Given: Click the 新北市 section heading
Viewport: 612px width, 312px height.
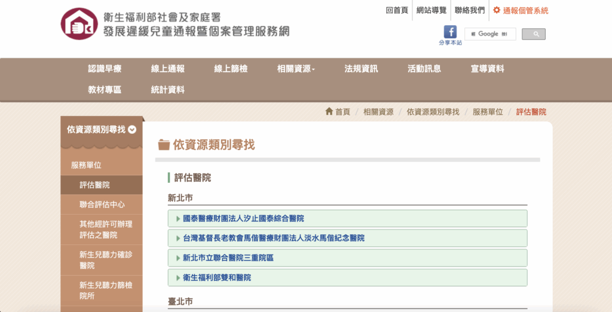Looking at the screenshot, I should click(x=180, y=198).
